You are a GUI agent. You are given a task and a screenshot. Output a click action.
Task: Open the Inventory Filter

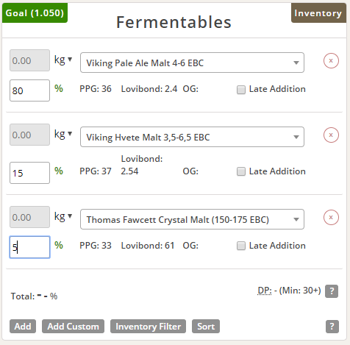pos(148,327)
